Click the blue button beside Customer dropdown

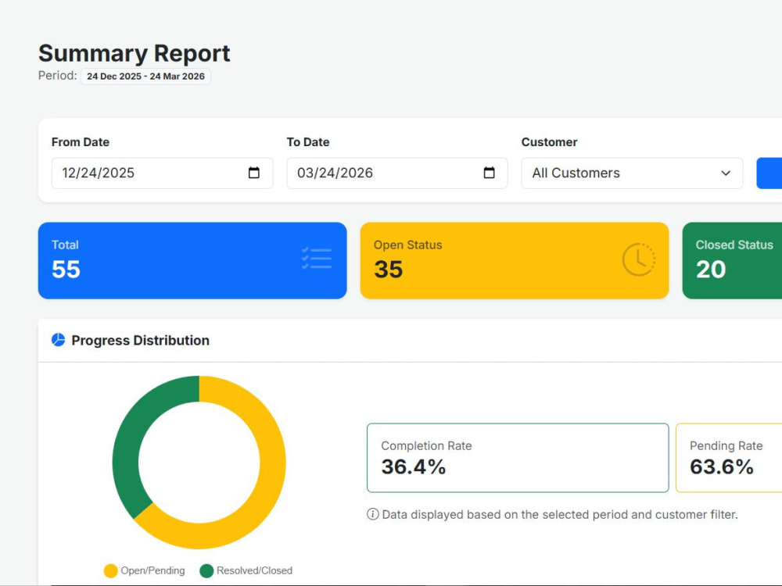(x=769, y=173)
